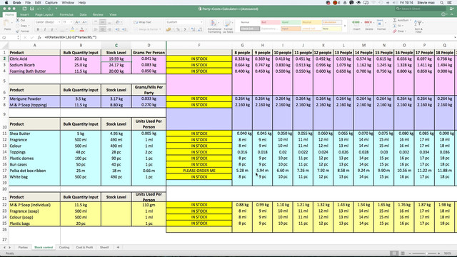Click the fill color bucket icon
Image resolution: width=457 pixels, height=257 pixels.
coord(72,29)
